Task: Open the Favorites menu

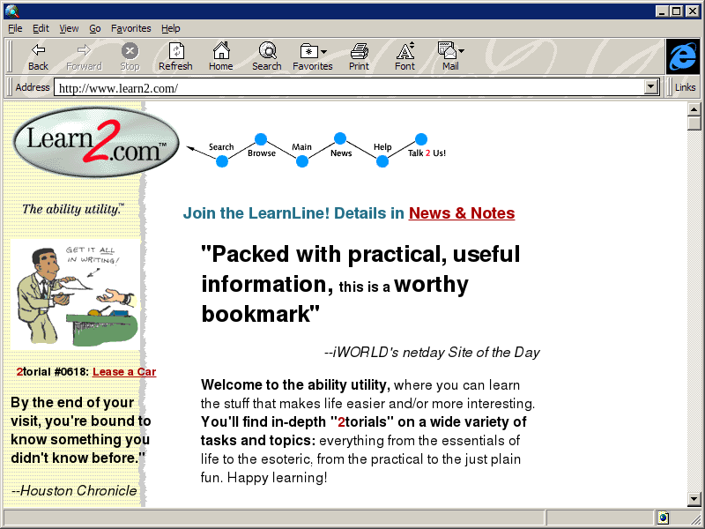Action: coord(130,28)
